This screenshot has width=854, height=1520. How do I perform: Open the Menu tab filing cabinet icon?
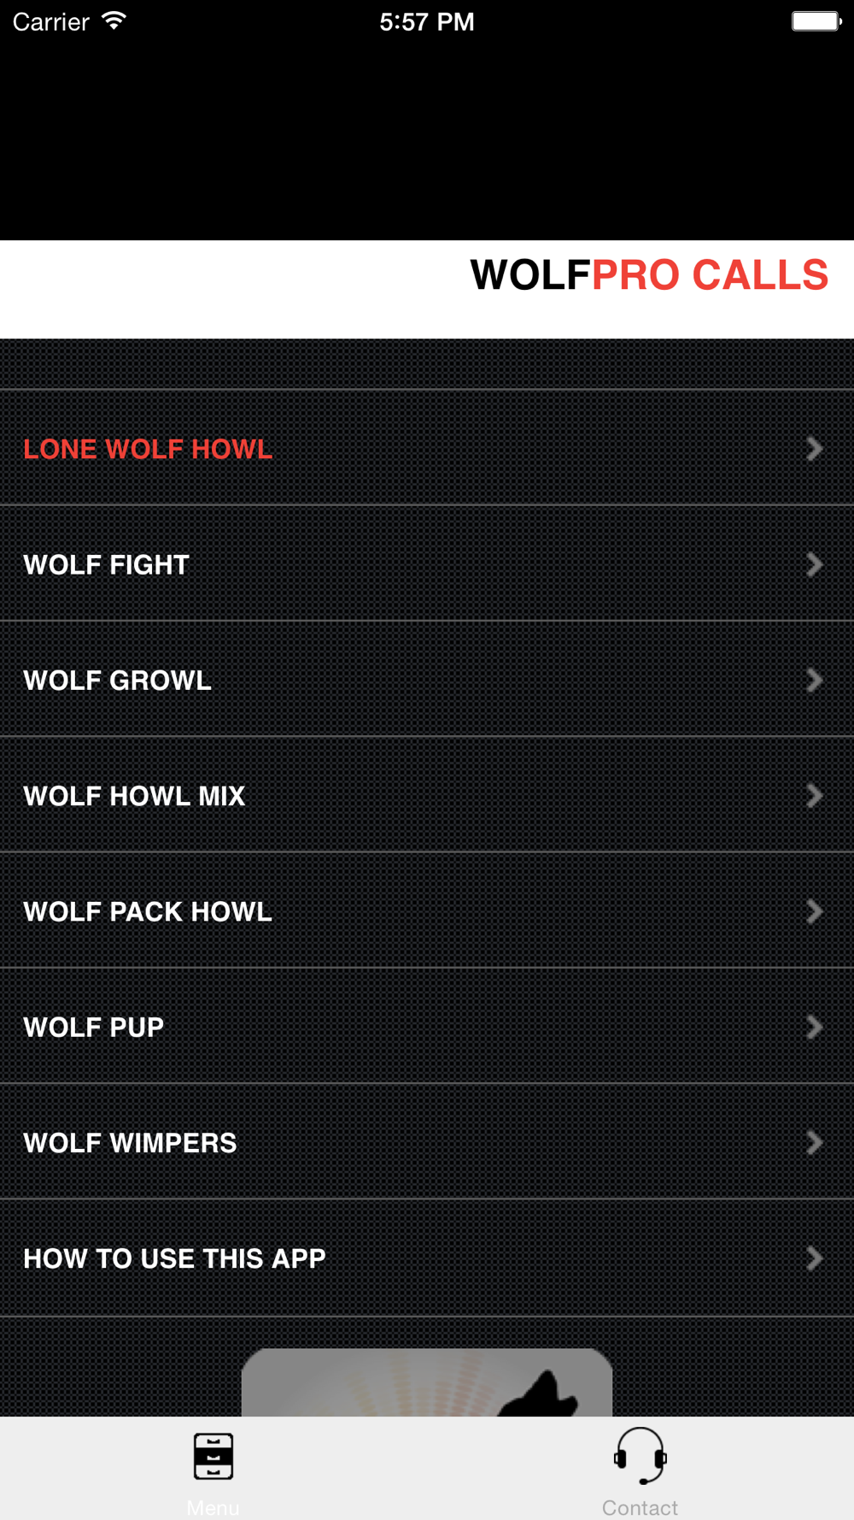tap(213, 1456)
